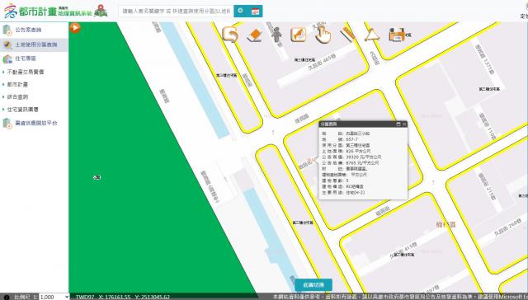Close the 分區查詢 popup window
This screenshot has width=528, height=300.
click(x=404, y=124)
